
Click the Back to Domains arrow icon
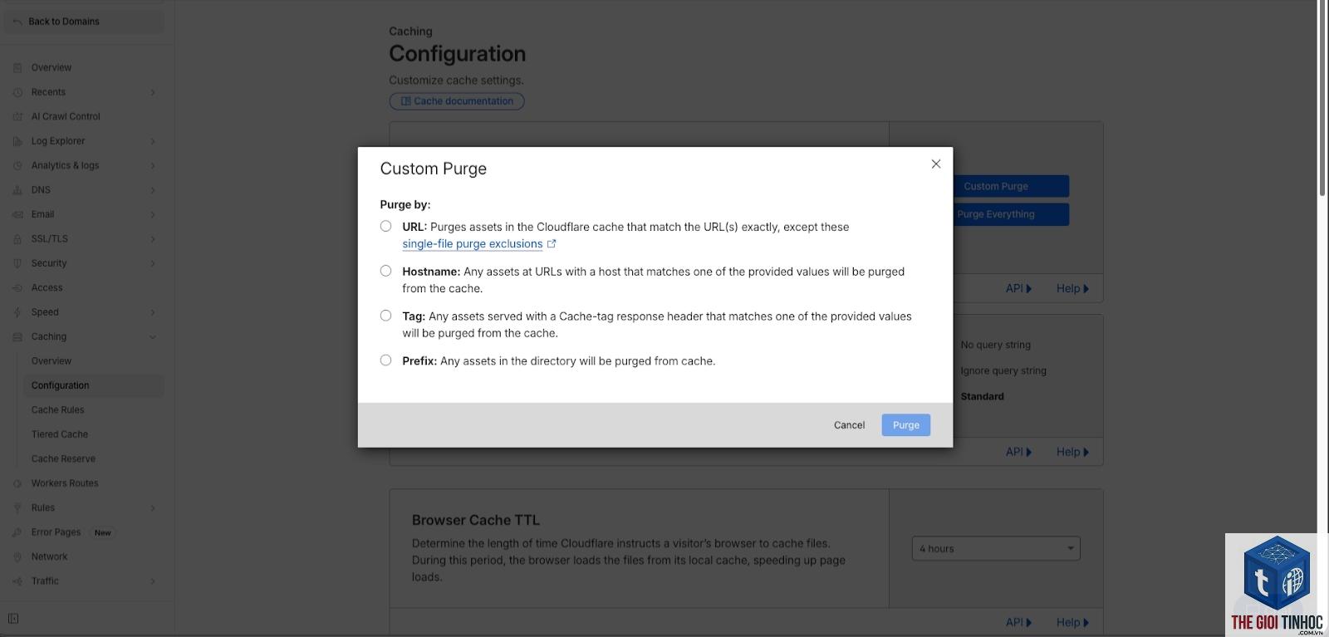coord(17,22)
